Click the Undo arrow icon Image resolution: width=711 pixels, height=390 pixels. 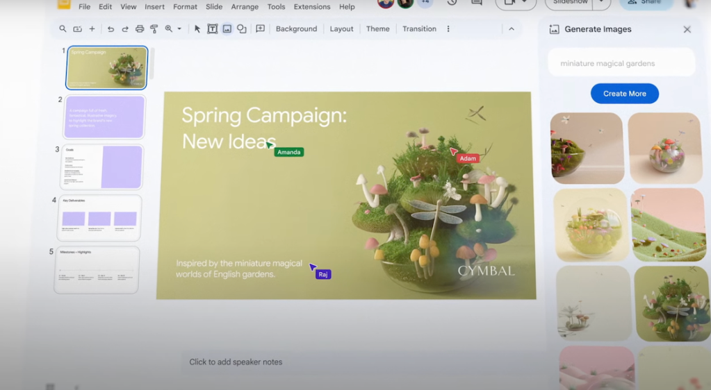coord(111,29)
